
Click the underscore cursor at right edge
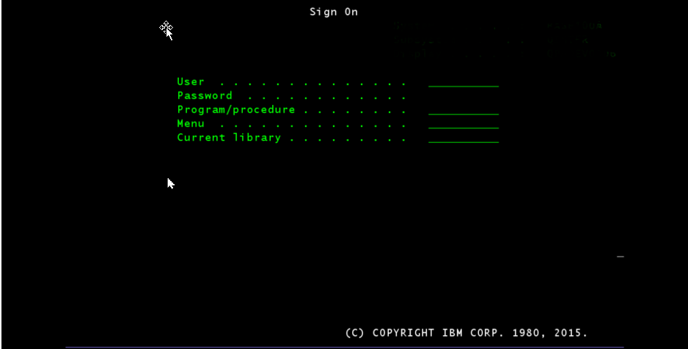pyautogui.click(x=621, y=257)
